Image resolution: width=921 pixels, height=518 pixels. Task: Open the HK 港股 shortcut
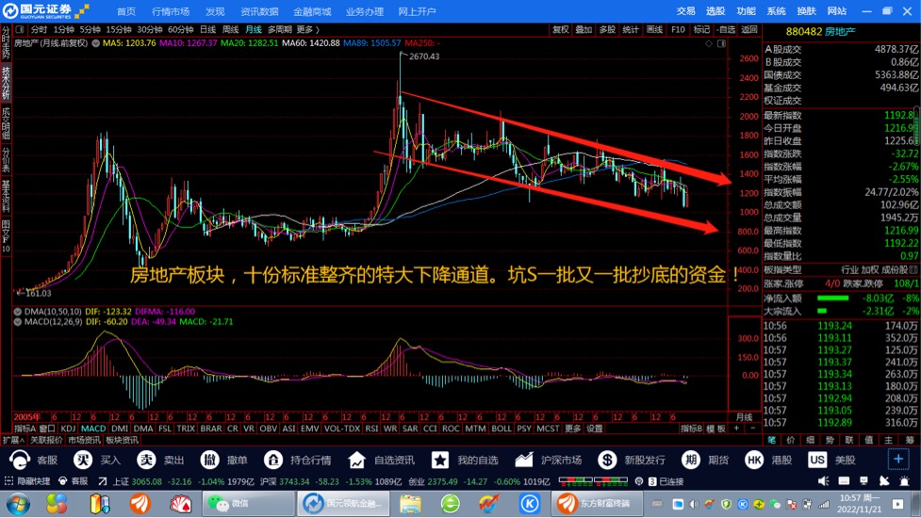click(754, 460)
